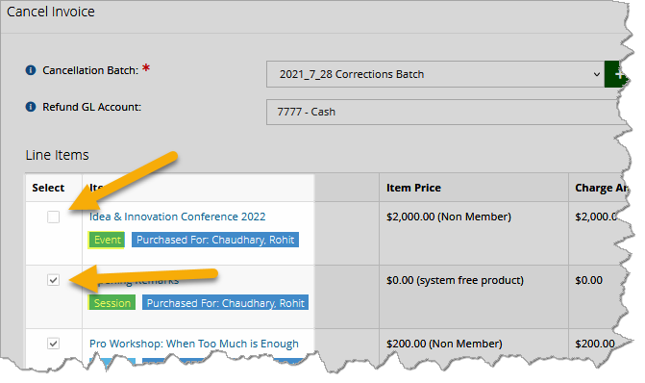Click Purchased For tag on the Event row
This screenshot has width=645, height=383.
215,240
